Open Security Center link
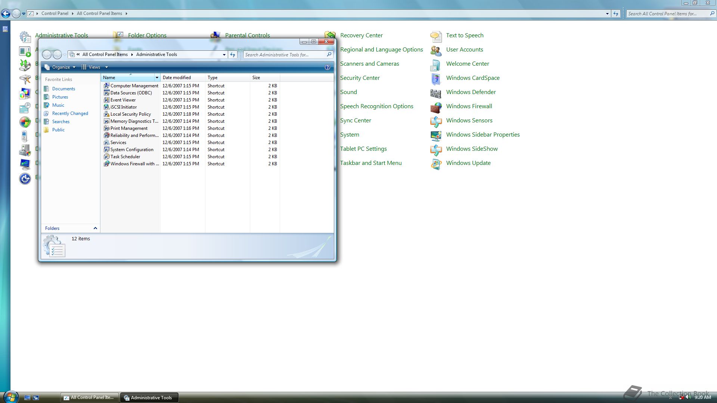The width and height of the screenshot is (717, 403). [x=360, y=78]
